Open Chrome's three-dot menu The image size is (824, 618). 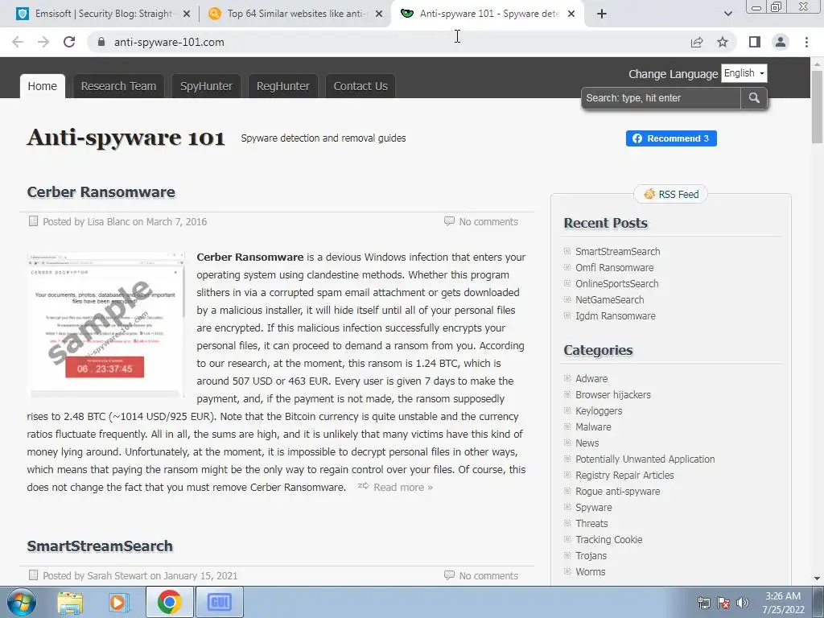point(806,42)
